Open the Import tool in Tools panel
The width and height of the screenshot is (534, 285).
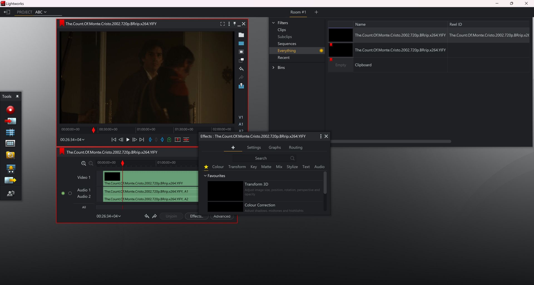click(x=10, y=121)
